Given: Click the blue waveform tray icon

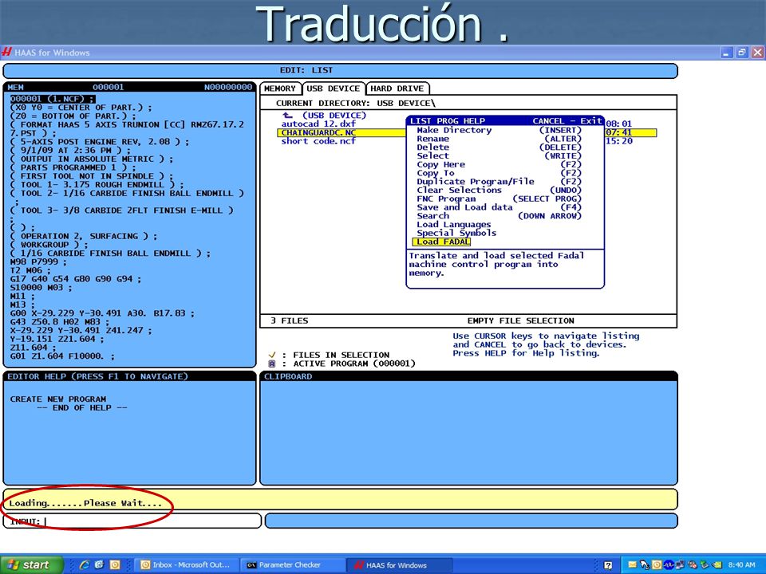Looking at the screenshot, I should pyautogui.click(x=669, y=564).
